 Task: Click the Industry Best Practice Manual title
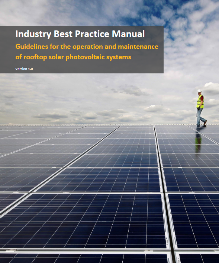[80, 34]
